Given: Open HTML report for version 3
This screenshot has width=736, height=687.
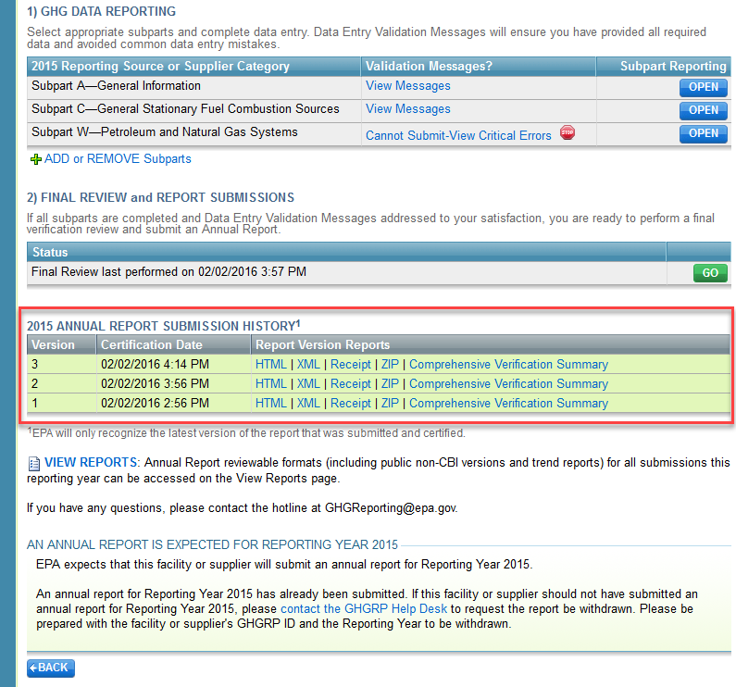Looking at the screenshot, I should pos(270,365).
